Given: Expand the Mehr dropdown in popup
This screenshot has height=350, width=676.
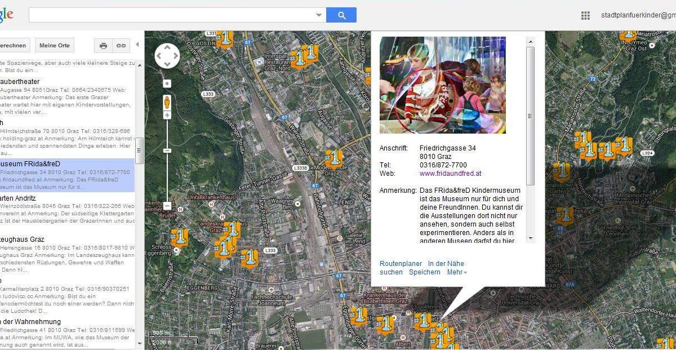Looking at the screenshot, I should point(457,272).
